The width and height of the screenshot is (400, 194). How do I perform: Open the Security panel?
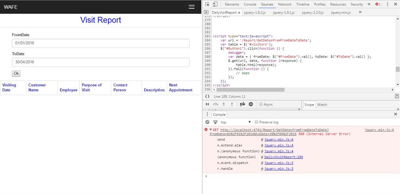pos(357,4)
